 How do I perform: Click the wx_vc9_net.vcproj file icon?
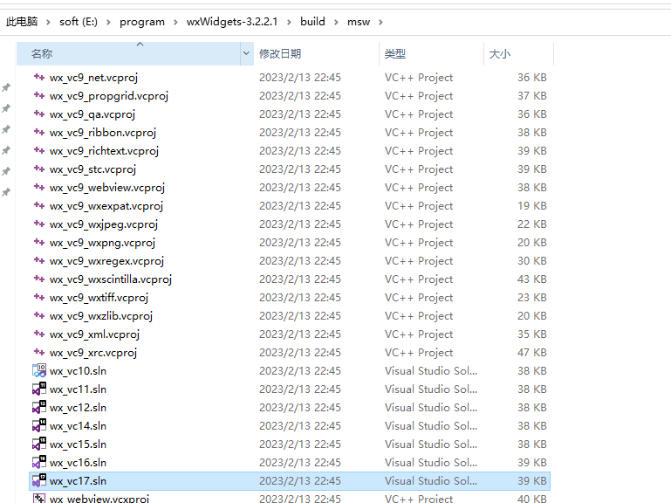point(39,77)
